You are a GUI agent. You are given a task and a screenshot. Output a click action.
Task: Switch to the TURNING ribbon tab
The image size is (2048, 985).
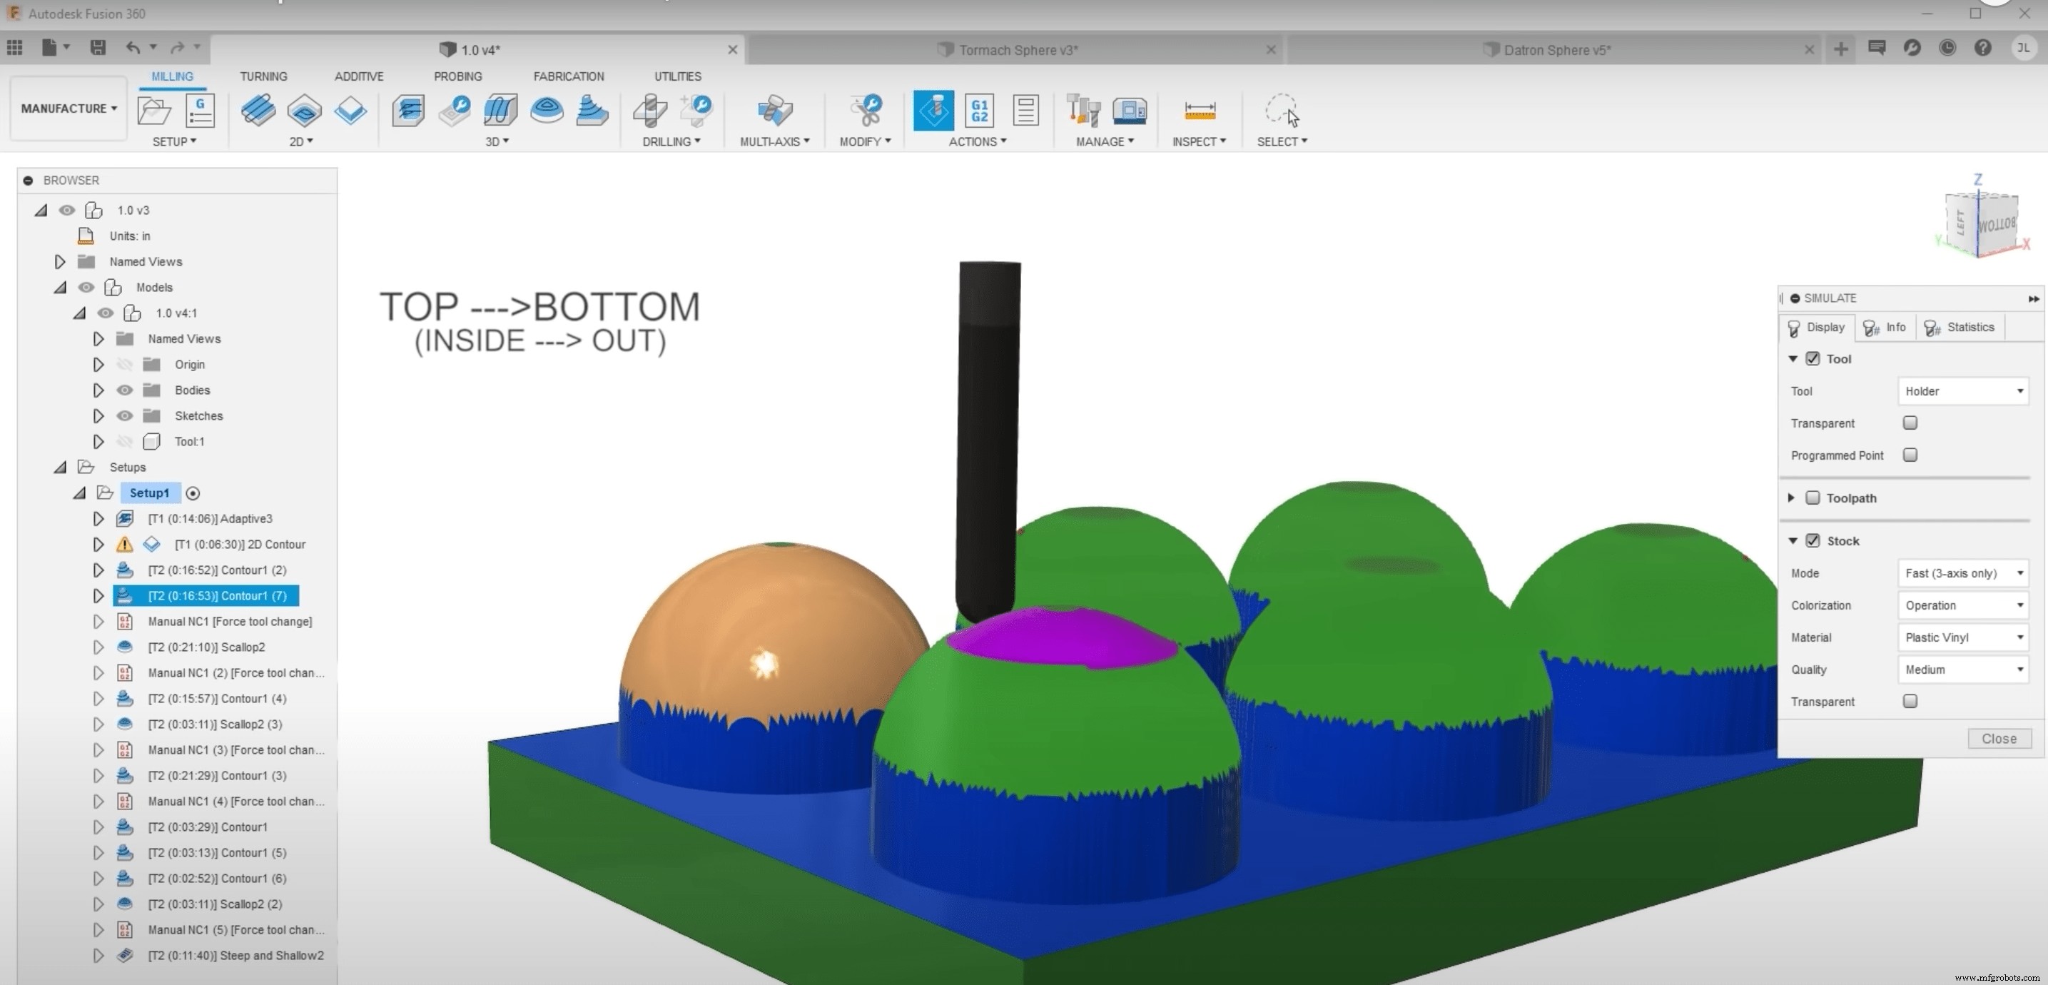[263, 76]
